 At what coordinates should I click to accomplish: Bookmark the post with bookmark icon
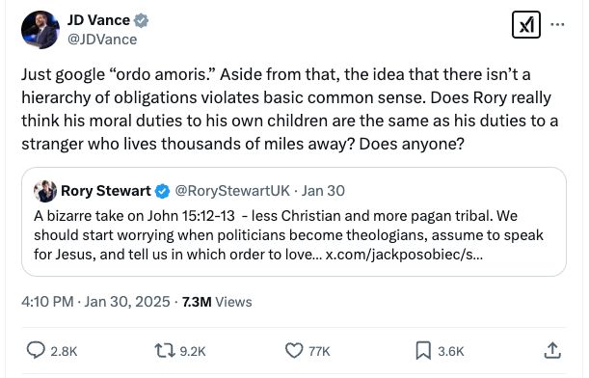point(423,350)
